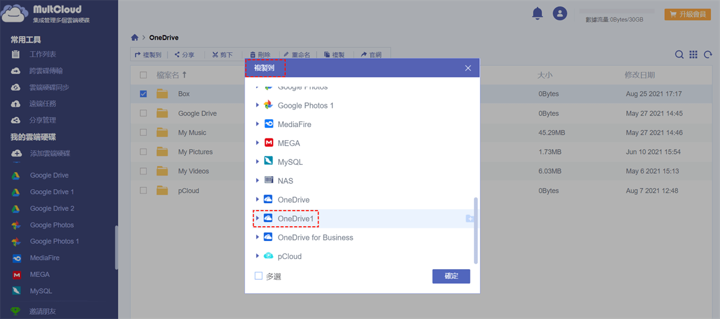Expand MySQL node in dialog
This screenshot has width=720, height=319.
click(257, 161)
